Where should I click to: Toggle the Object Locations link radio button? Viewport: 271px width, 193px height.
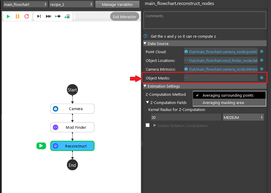click(x=262, y=60)
